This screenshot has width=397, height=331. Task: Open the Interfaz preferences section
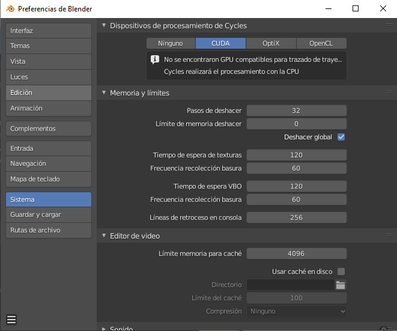pos(49,31)
